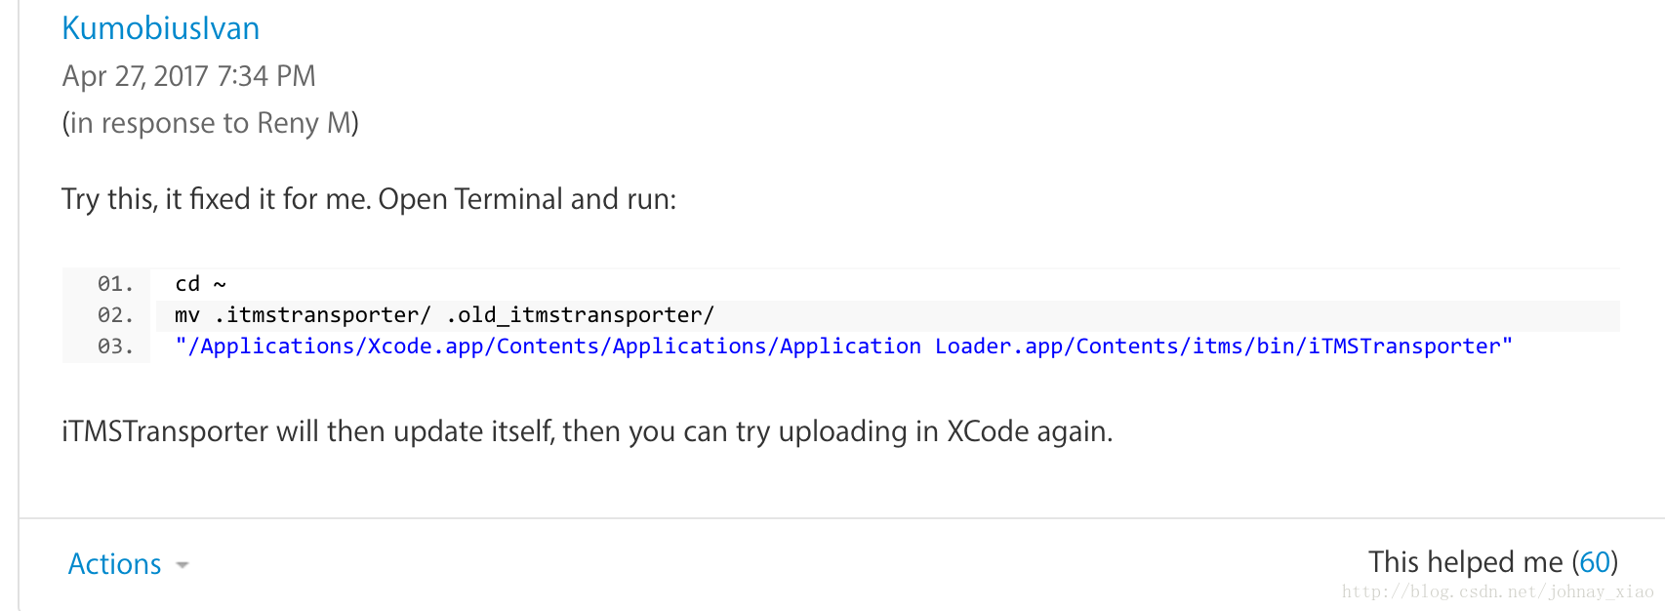This screenshot has height=611, width=1665.
Task: Select line number 03 in code block
Action: (115, 346)
